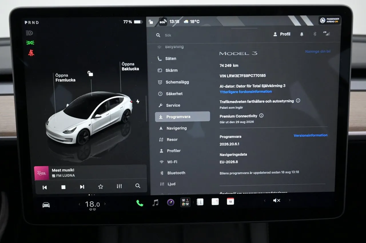Select the Programvara menu item

click(182, 117)
